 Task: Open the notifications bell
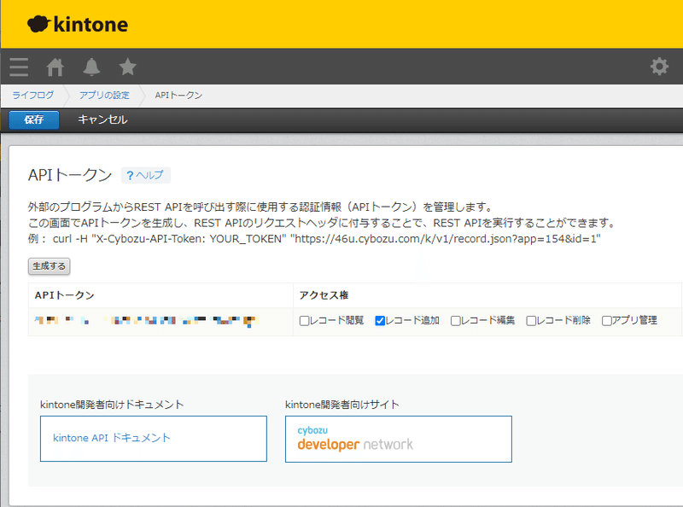coord(91,67)
